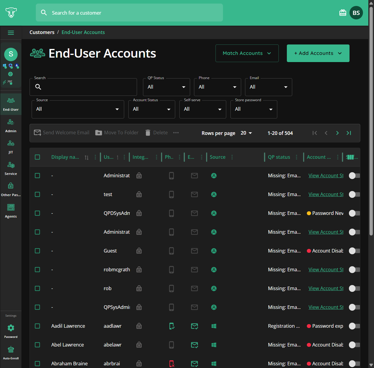The width and height of the screenshot is (374, 368).
Task: Click the Customers breadcrumb link
Action: (x=42, y=32)
